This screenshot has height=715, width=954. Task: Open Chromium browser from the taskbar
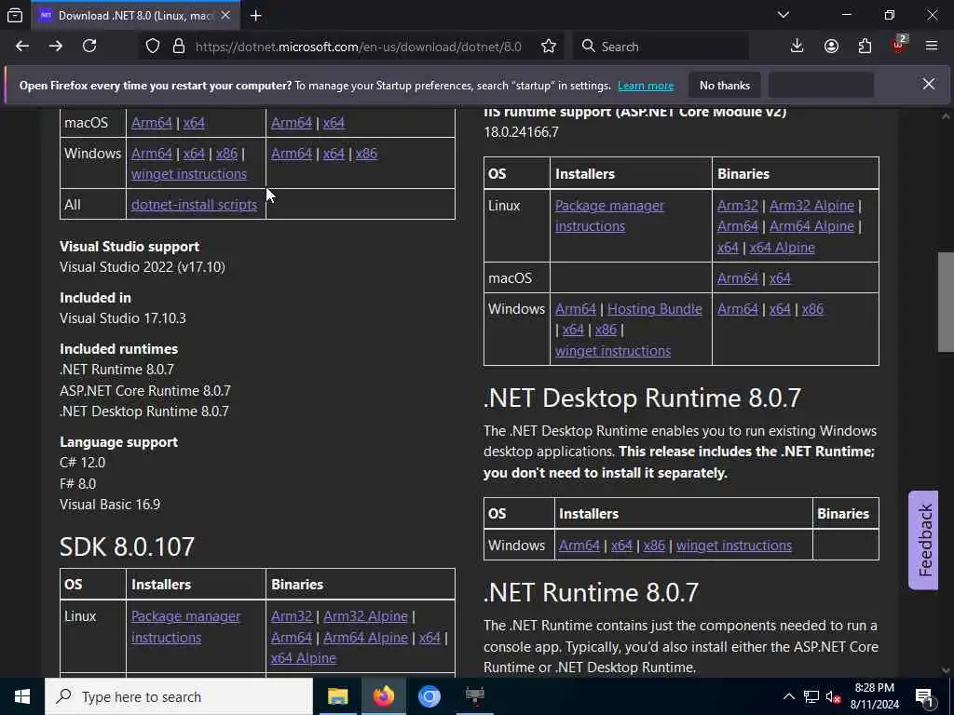point(429,696)
